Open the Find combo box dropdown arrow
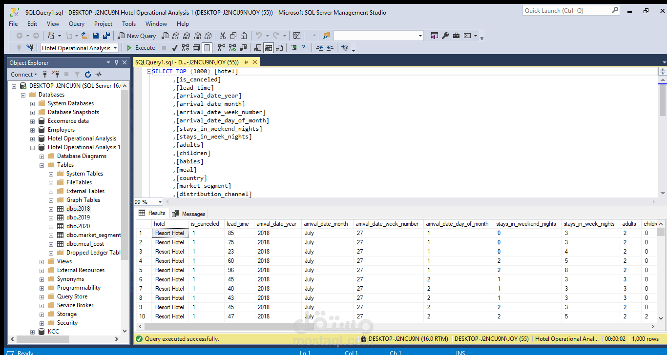Screen dimensions: 667x355 [420, 36]
